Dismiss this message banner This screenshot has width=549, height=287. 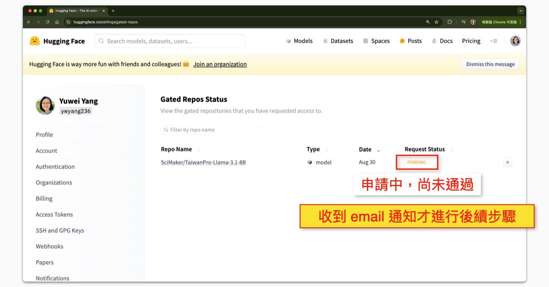coord(490,64)
